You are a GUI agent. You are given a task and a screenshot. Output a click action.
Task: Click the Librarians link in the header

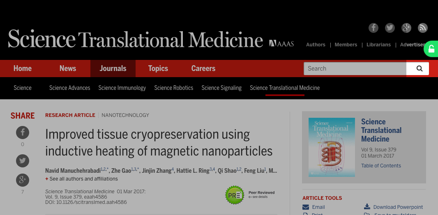coord(378,45)
